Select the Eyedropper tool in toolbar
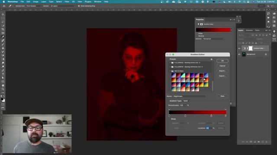Viewport: 277px width, 155px height. (x=3, y=37)
